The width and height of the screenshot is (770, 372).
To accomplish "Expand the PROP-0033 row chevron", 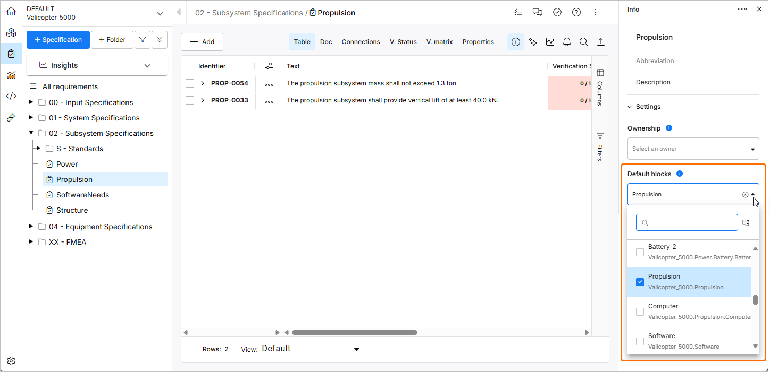I will tap(203, 100).
